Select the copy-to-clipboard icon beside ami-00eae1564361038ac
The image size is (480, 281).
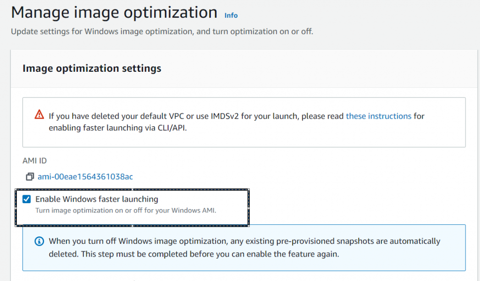pyautogui.click(x=30, y=177)
